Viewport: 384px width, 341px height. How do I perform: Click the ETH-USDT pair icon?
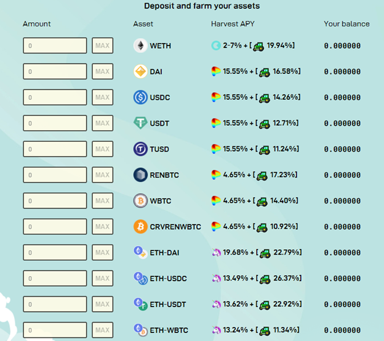pos(140,304)
